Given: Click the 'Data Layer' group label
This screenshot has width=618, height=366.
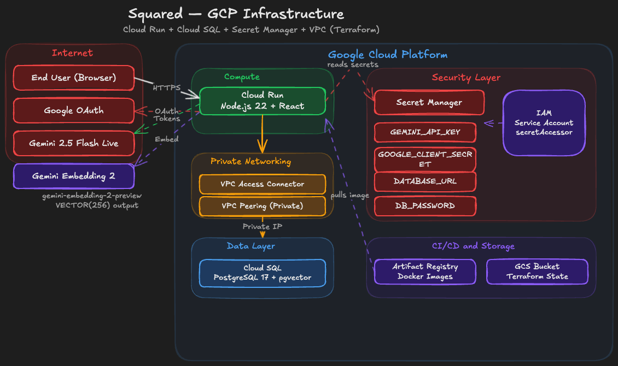Looking at the screenshot, I should pos(251,246).
